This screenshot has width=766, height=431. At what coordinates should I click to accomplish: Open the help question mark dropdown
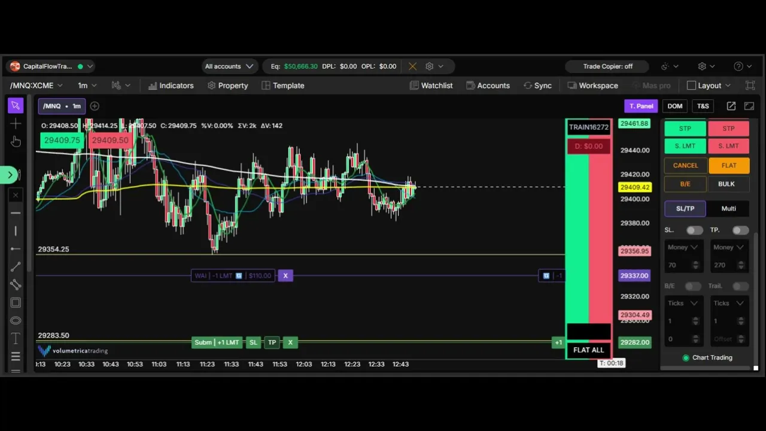click(743, 66)
